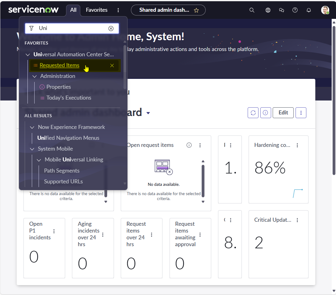The height and width of the screenshot is (295, 336).
Task: Switch to the Favorites menu tab
Action: point(97,10)
